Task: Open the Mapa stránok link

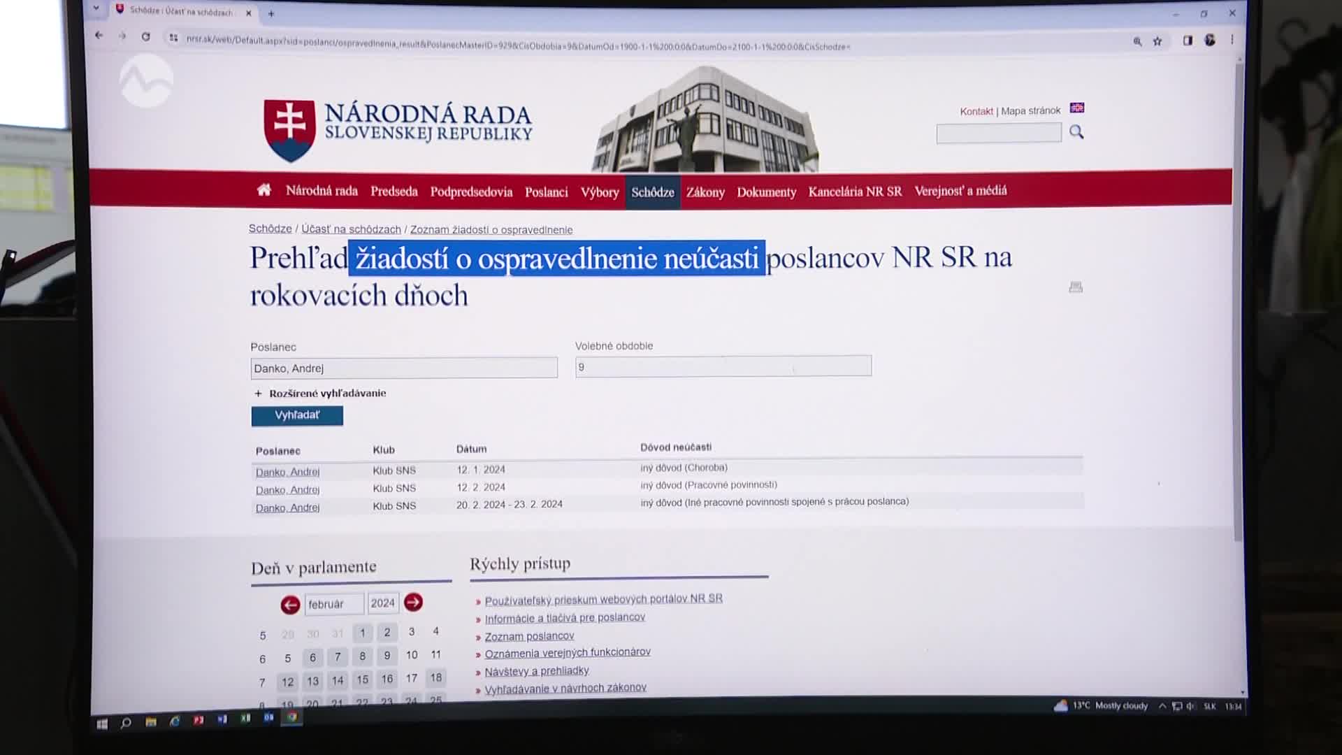Action: click(1031, 110)
